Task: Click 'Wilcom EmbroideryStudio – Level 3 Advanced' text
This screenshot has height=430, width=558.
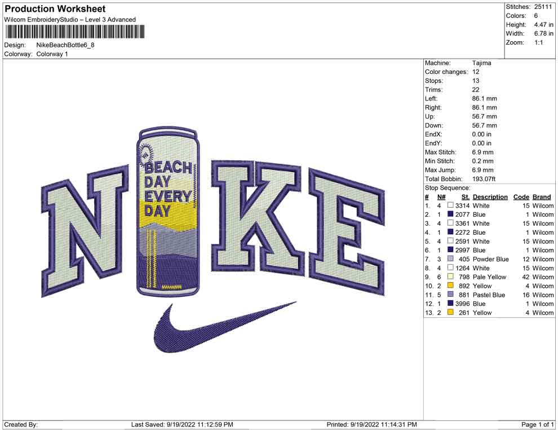Action: tap(70, 20)
